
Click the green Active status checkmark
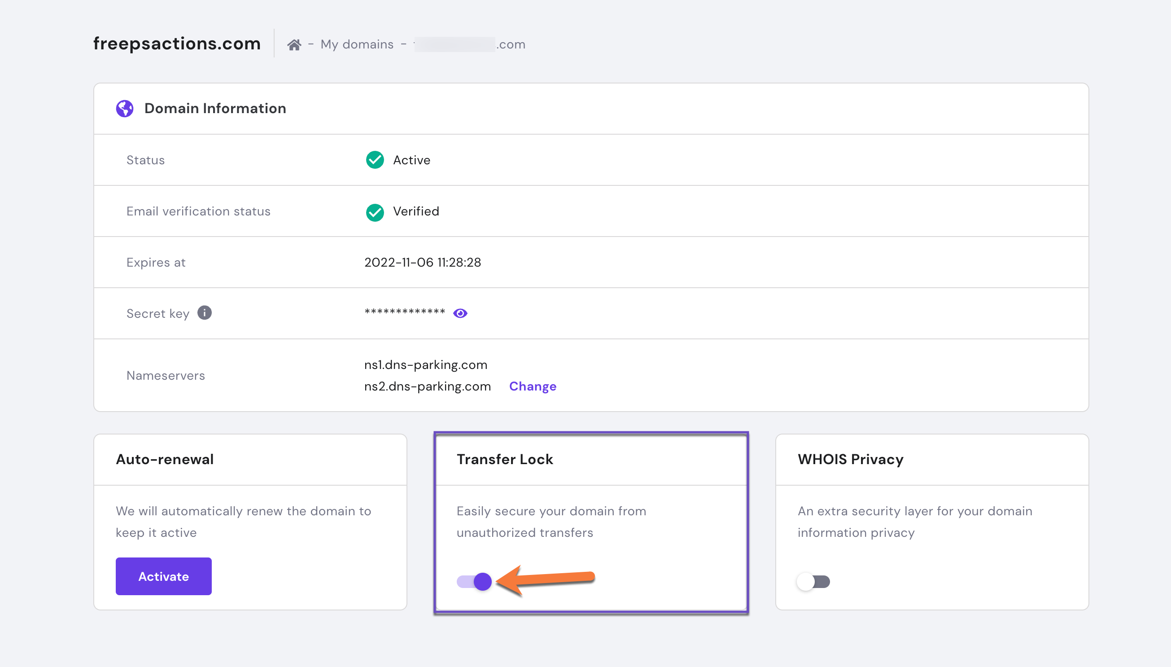coord(375,160)
